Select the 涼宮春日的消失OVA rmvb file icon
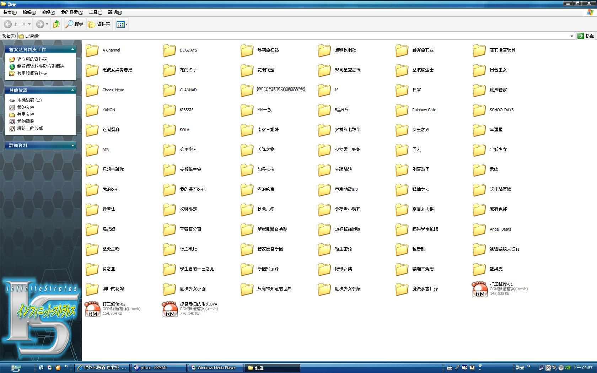 (x=170, y=309)
